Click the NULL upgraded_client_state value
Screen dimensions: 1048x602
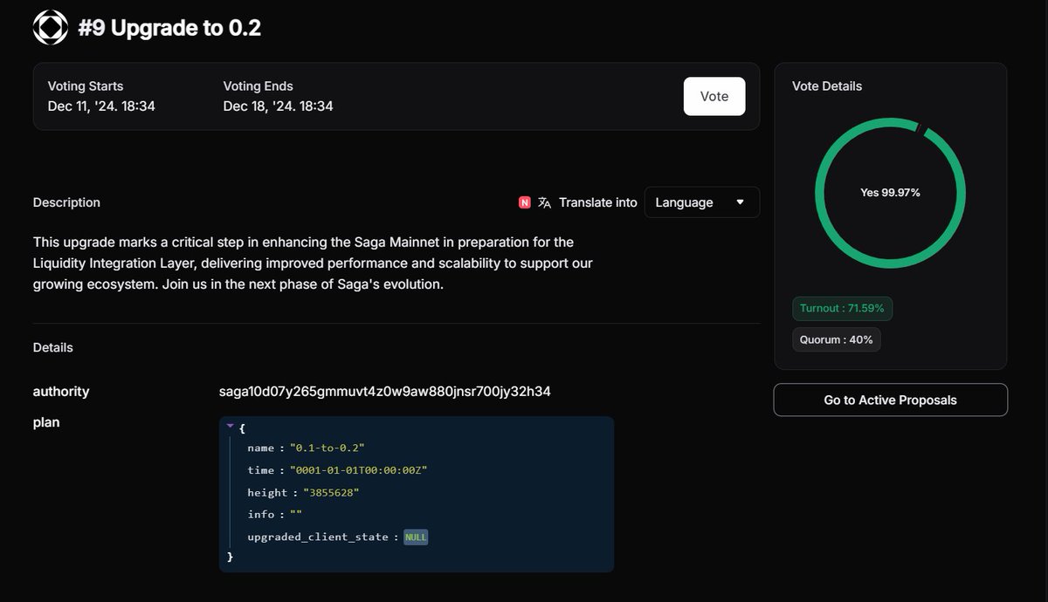(x=416, y=537)
